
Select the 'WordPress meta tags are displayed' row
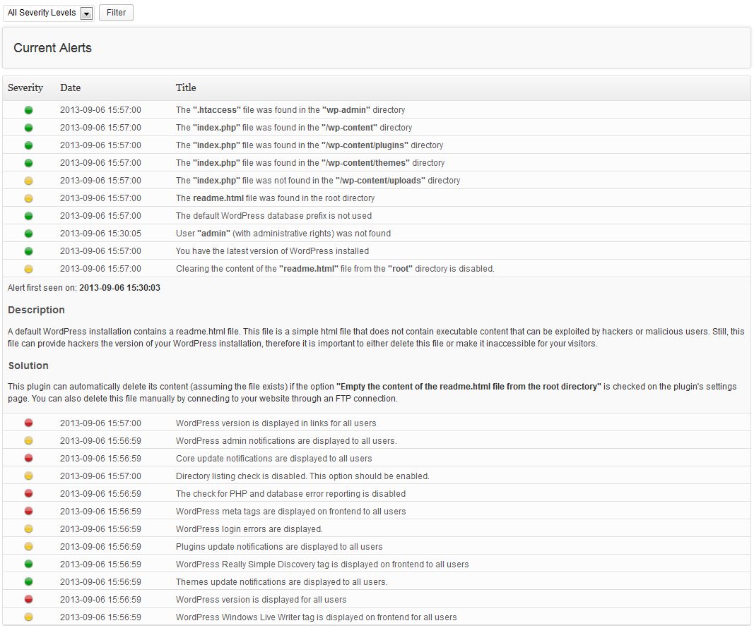290,512
